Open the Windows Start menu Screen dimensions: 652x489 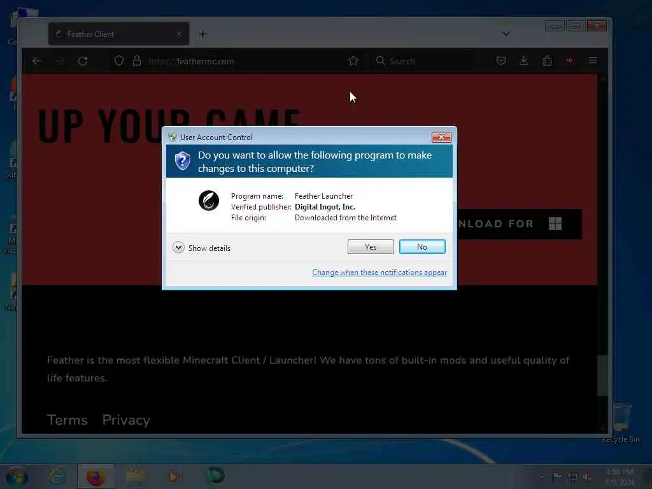click(x=17, y=476)
